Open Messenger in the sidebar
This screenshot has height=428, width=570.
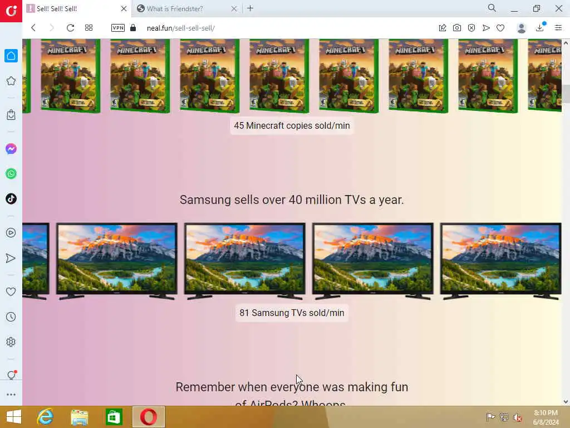(x=11, y=149)
